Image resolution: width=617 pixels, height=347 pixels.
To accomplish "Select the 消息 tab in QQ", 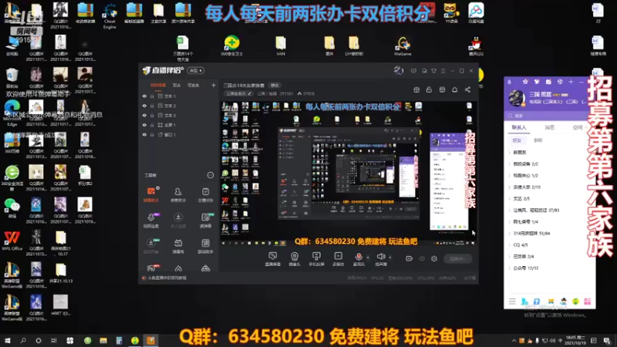I will pyautogui.click(x=549, y=127).
